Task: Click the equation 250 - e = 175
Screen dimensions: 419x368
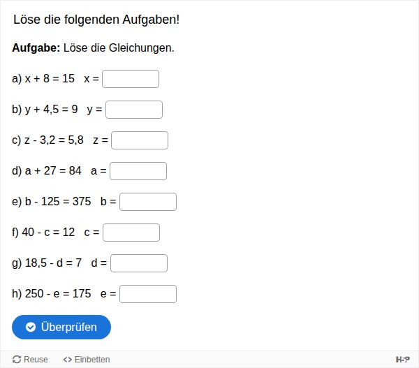Action: point(58,294)
